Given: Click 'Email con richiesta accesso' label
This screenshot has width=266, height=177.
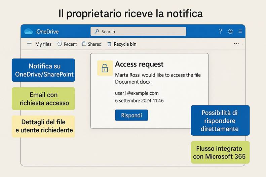Looking at the screenshot, I should pyautogui.click(x=43, y=99).
